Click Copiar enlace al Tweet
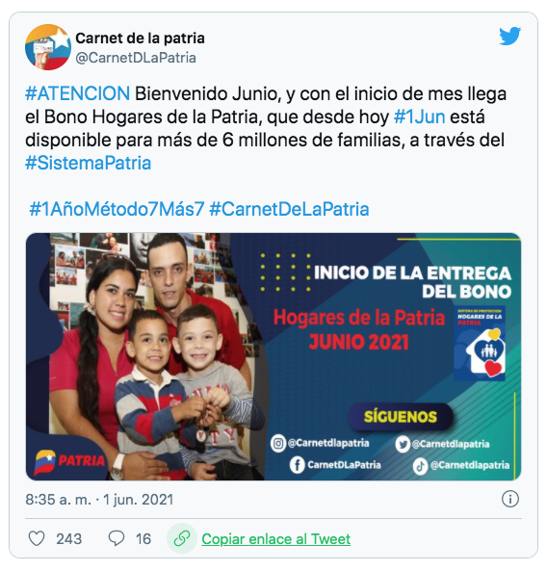Viewport: 547px width, 571px height. (276, 539)
